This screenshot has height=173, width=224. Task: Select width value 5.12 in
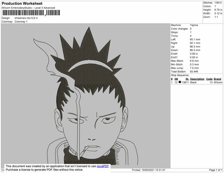pos(218,13)
